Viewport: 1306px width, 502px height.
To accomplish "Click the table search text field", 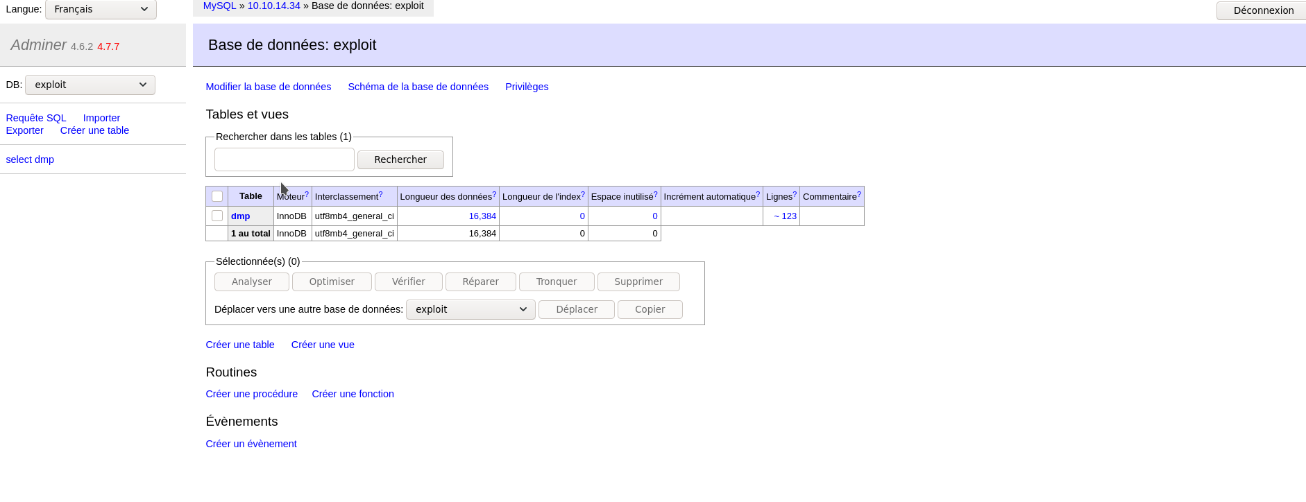I will (x=285, y=159).
